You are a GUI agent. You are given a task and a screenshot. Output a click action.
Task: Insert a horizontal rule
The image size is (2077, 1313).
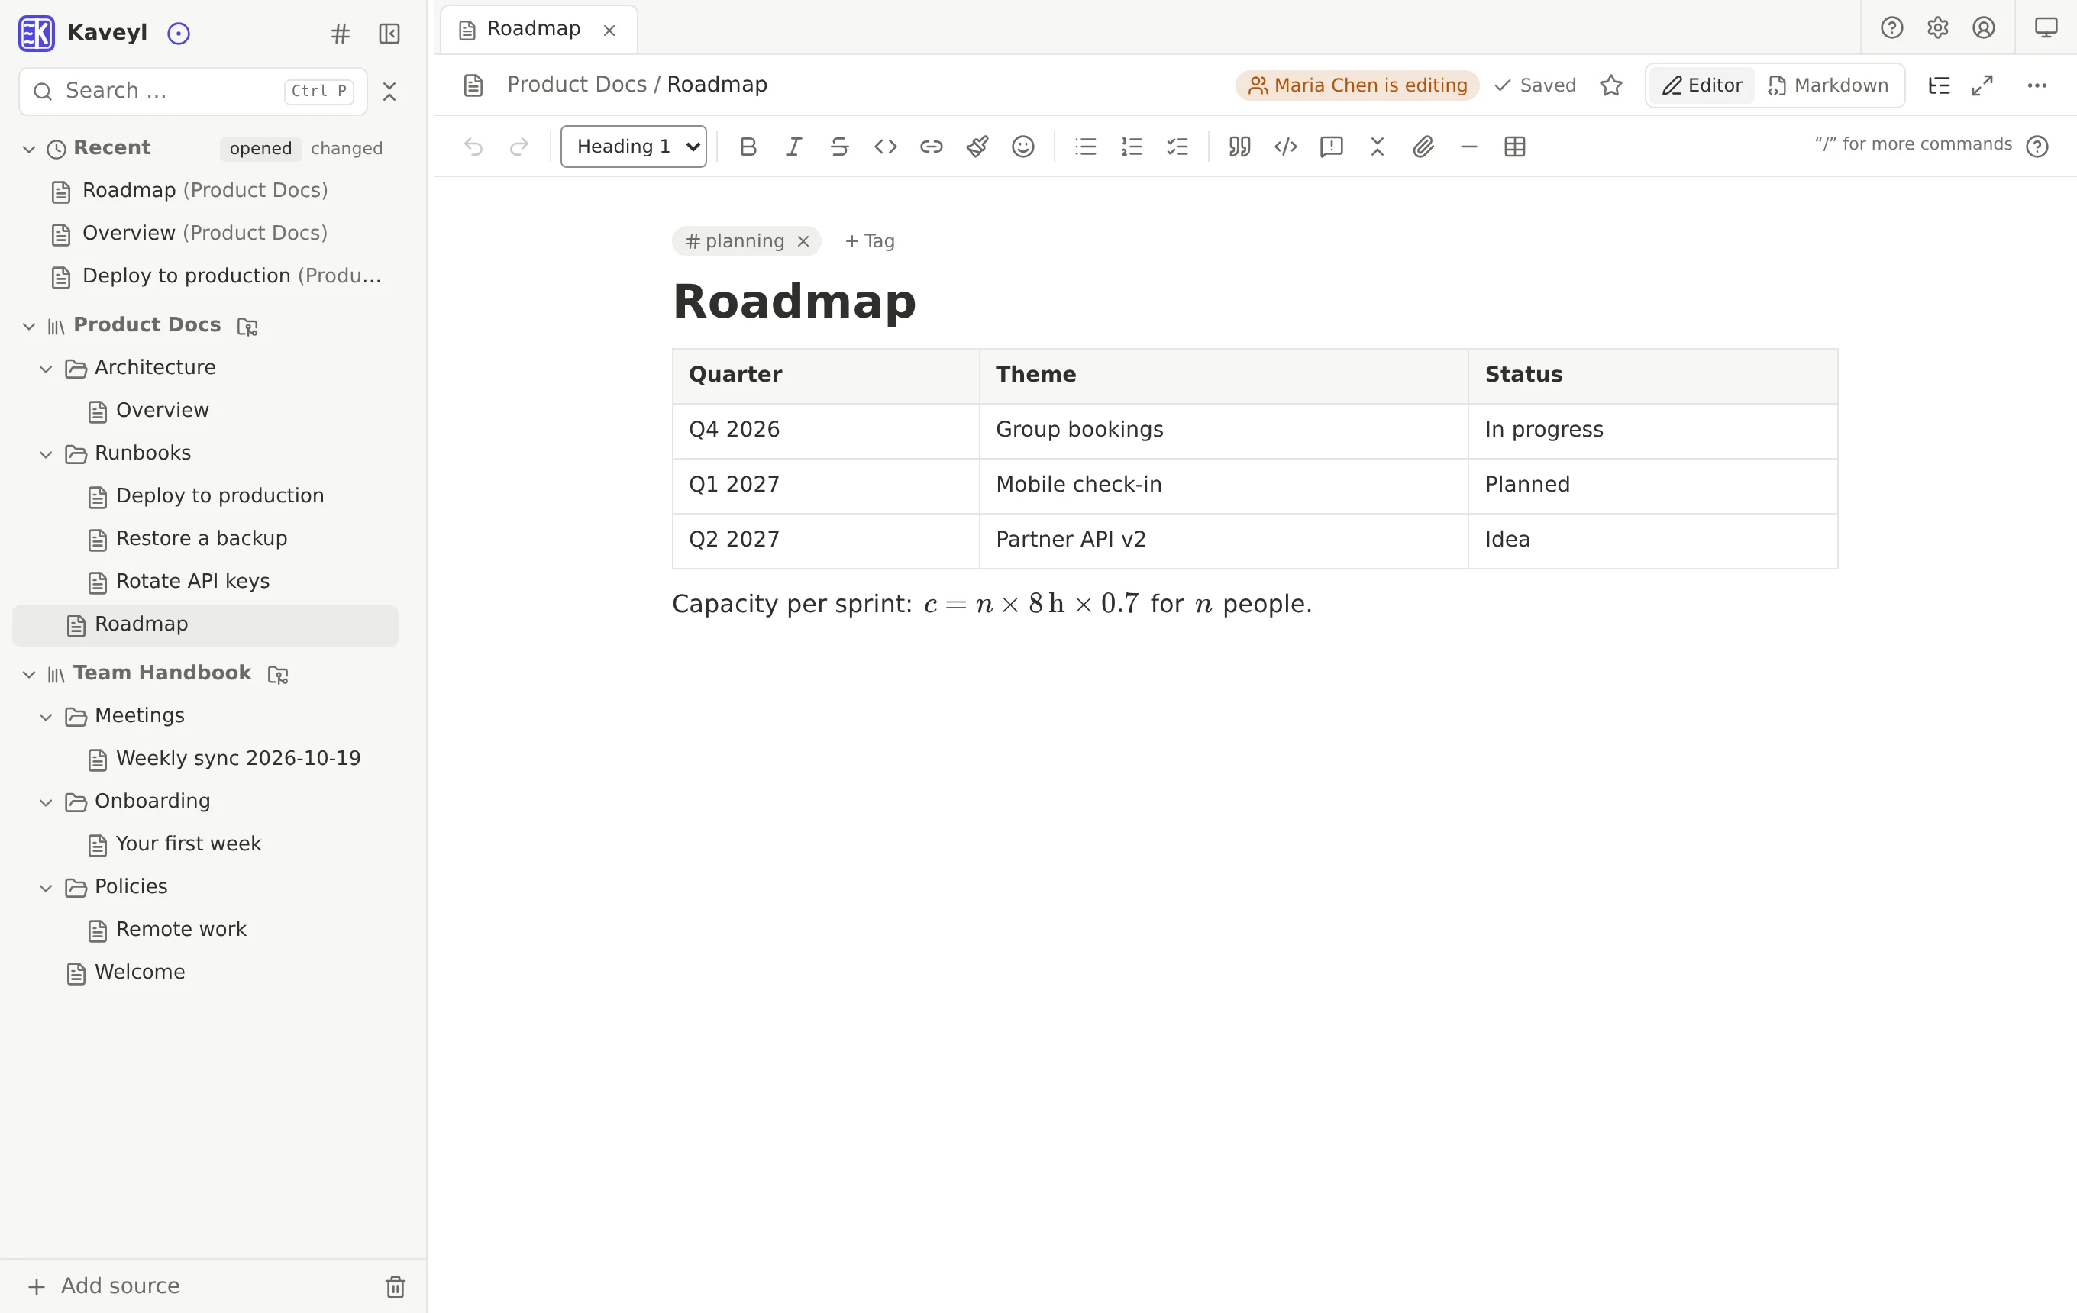[x=1469, y=147]
